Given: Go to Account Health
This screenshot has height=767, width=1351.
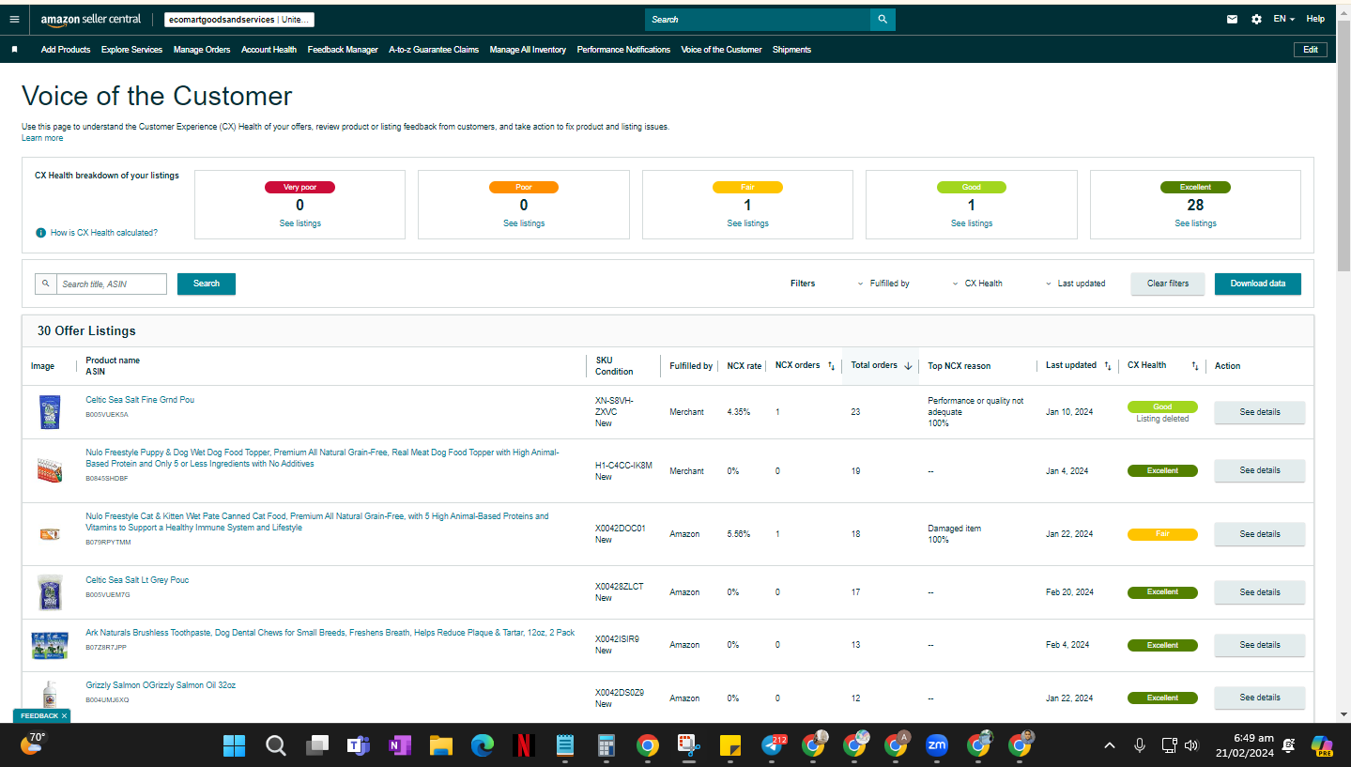Looking at the screenshot, I should 269,50.
